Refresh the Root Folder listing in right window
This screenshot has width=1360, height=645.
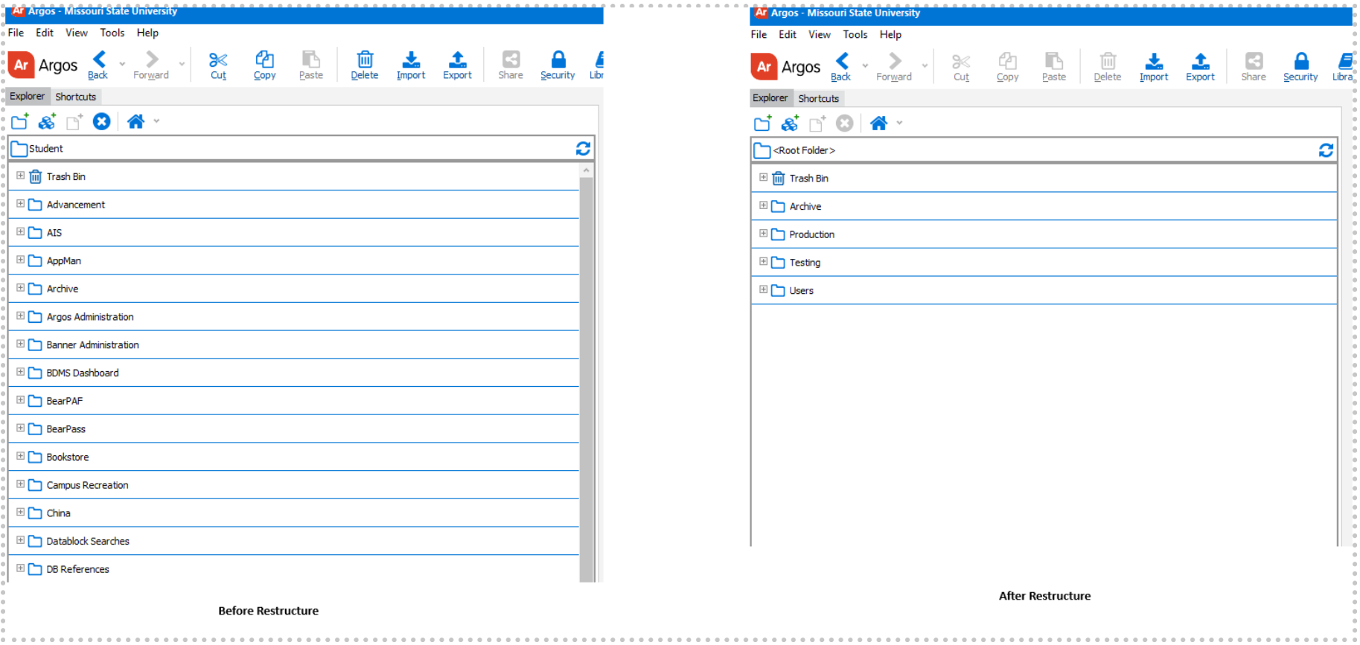click(1326, 151)
